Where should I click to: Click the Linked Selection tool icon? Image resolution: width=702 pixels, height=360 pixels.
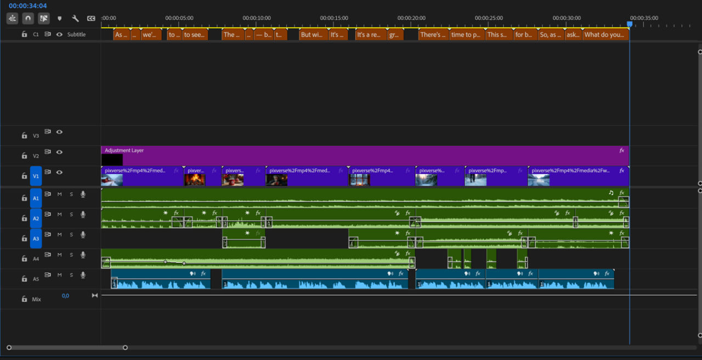[x=43, y=18]
